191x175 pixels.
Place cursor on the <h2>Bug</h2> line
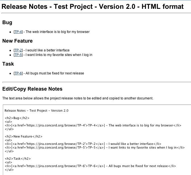pos(17,118)
